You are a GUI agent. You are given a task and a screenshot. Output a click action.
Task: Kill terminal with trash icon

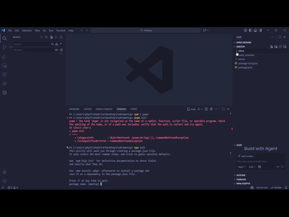tap(211, 109)
